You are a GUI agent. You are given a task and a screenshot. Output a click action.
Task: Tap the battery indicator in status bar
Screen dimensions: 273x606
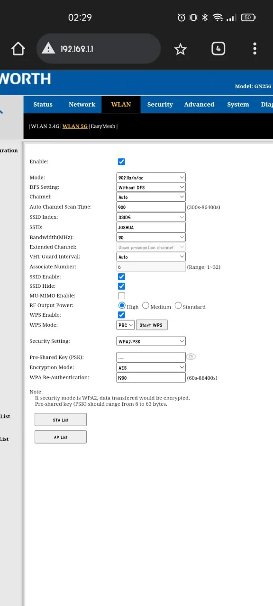pyautogui.click(x=248, y=18)
